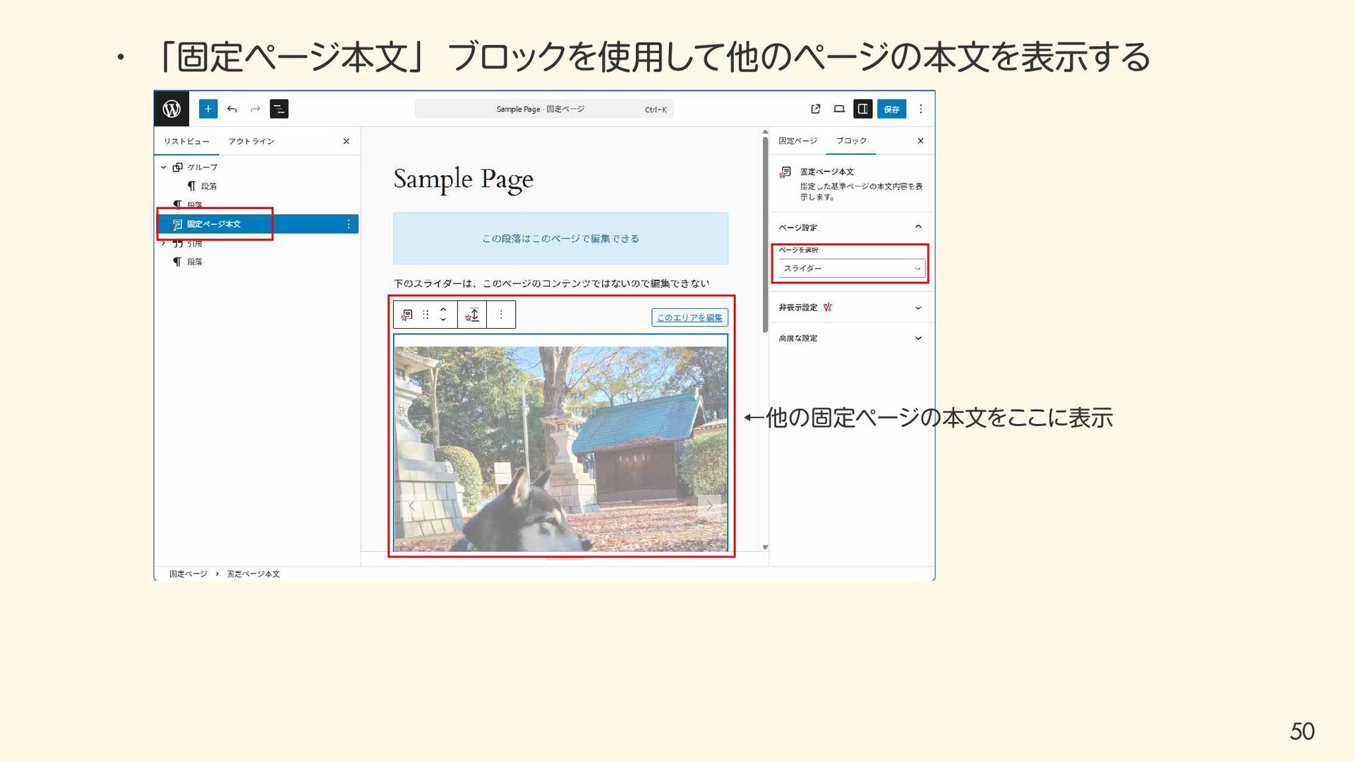Open the block inserter plus button
Screen dimensions: 1355x762
[x=207, y=109]
